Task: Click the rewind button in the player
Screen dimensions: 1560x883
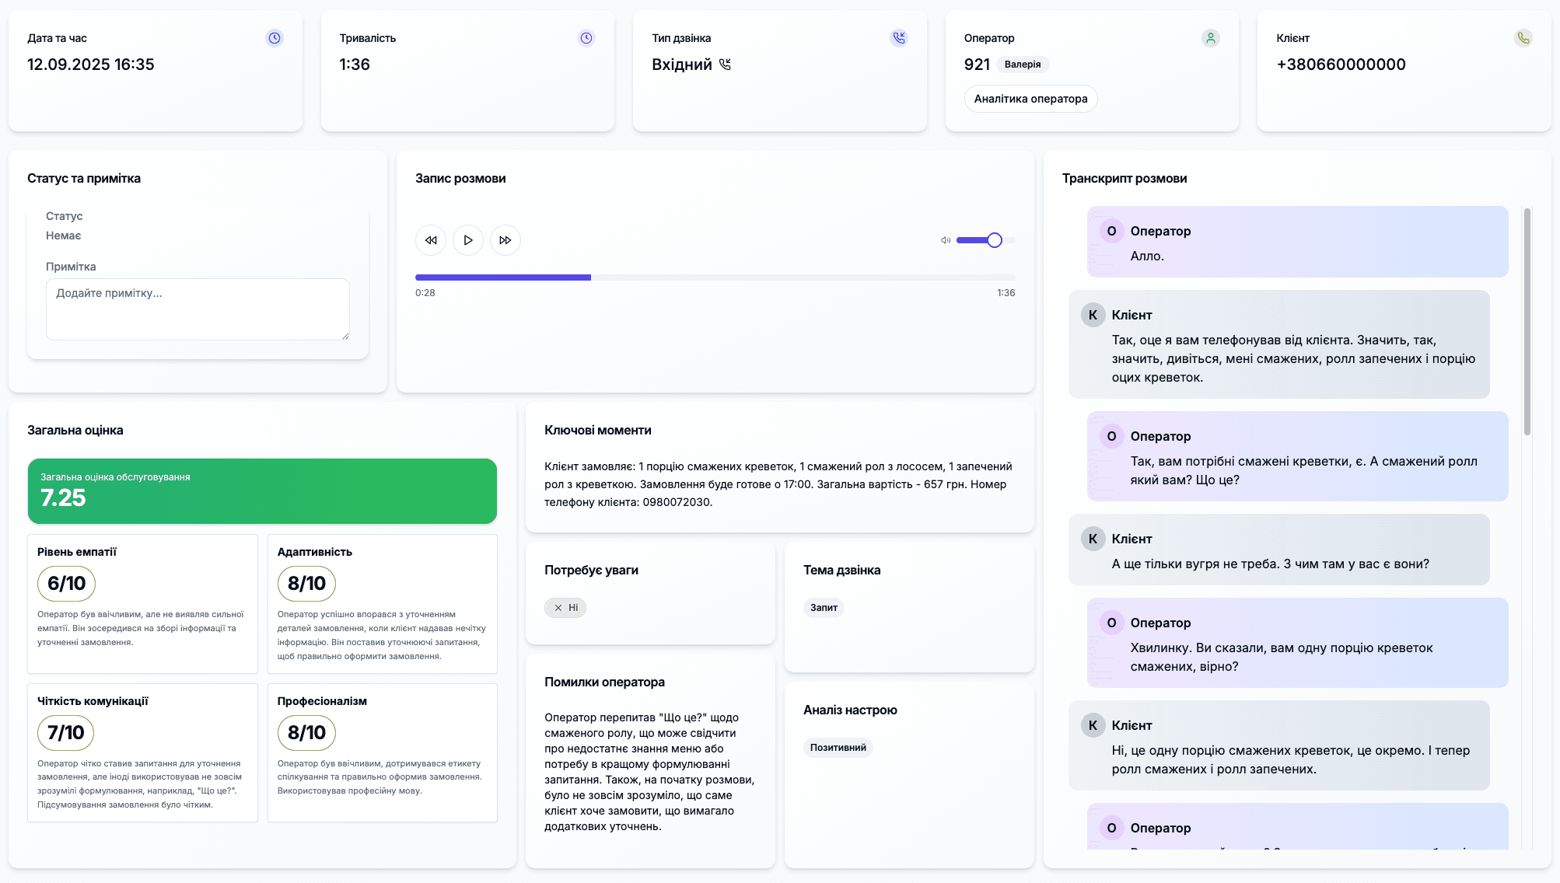Action: [431, 240]
